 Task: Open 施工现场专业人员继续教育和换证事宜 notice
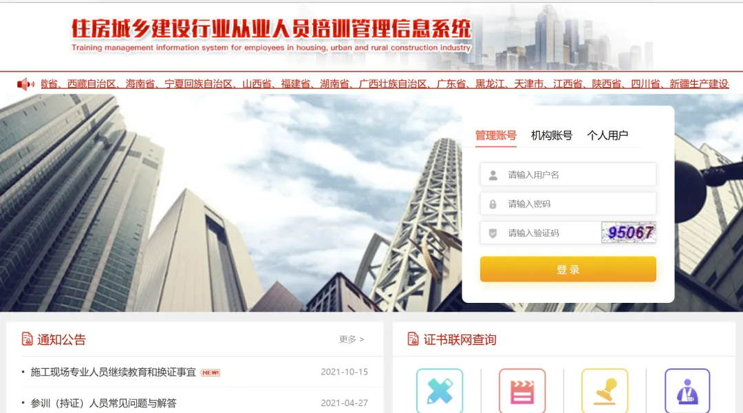(113, 372)
